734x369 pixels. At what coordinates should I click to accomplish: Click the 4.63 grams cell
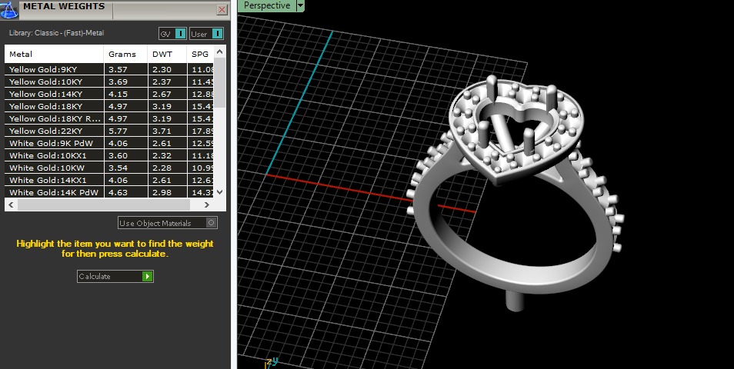125,192
